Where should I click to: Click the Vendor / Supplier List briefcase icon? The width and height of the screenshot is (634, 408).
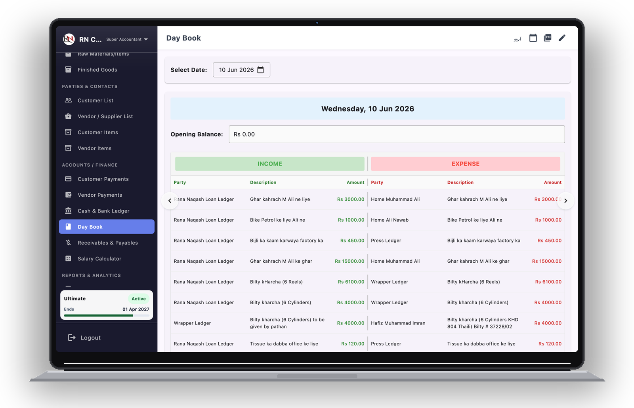coord(68,116)
